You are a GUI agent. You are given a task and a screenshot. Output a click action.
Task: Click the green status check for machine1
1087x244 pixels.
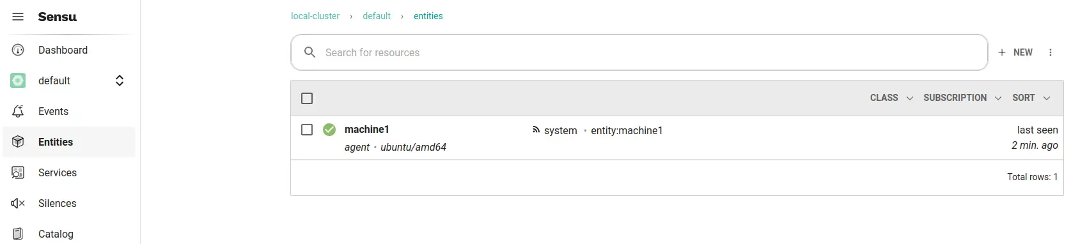click(x=329, y=130)
